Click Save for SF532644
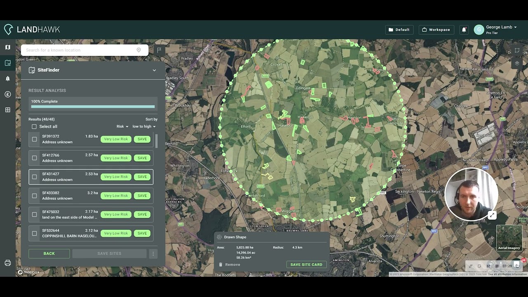Image resolution: width=528 pixels, height=297 pixels. [x=142, y=233]
